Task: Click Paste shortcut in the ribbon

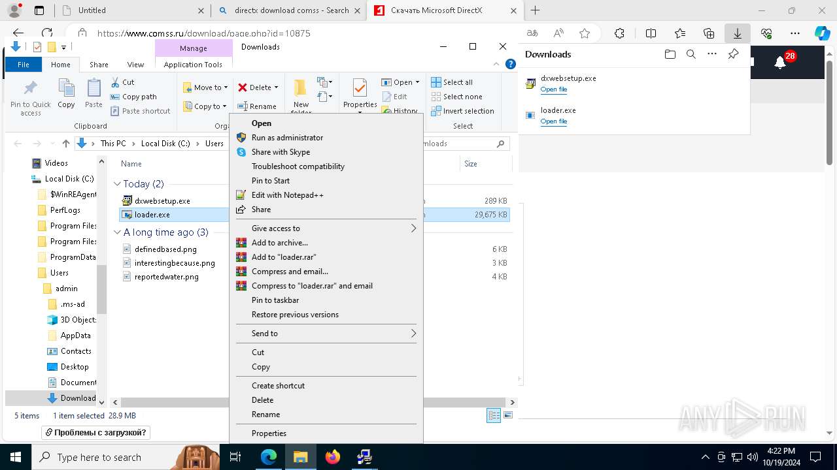Action: (x=140, y=111)
